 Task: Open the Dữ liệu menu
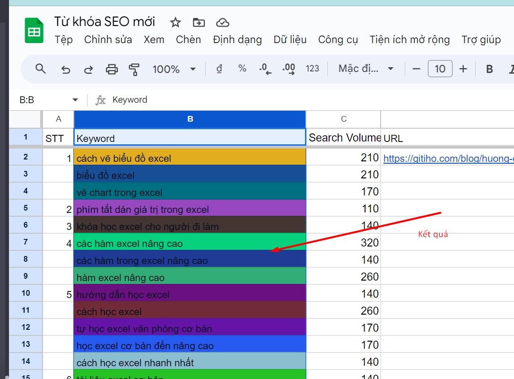[290, 40]
